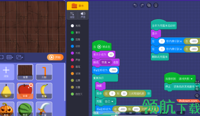Image resolution: width=200 pixels, height=116 pixels.
Task: Open the 脚本 (script) tab
Action: (78, 6)
